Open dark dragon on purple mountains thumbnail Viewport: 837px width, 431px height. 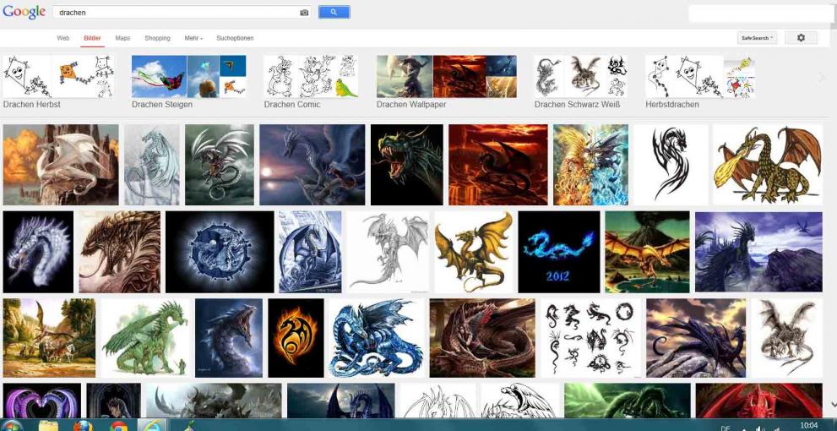click(758, 252)
